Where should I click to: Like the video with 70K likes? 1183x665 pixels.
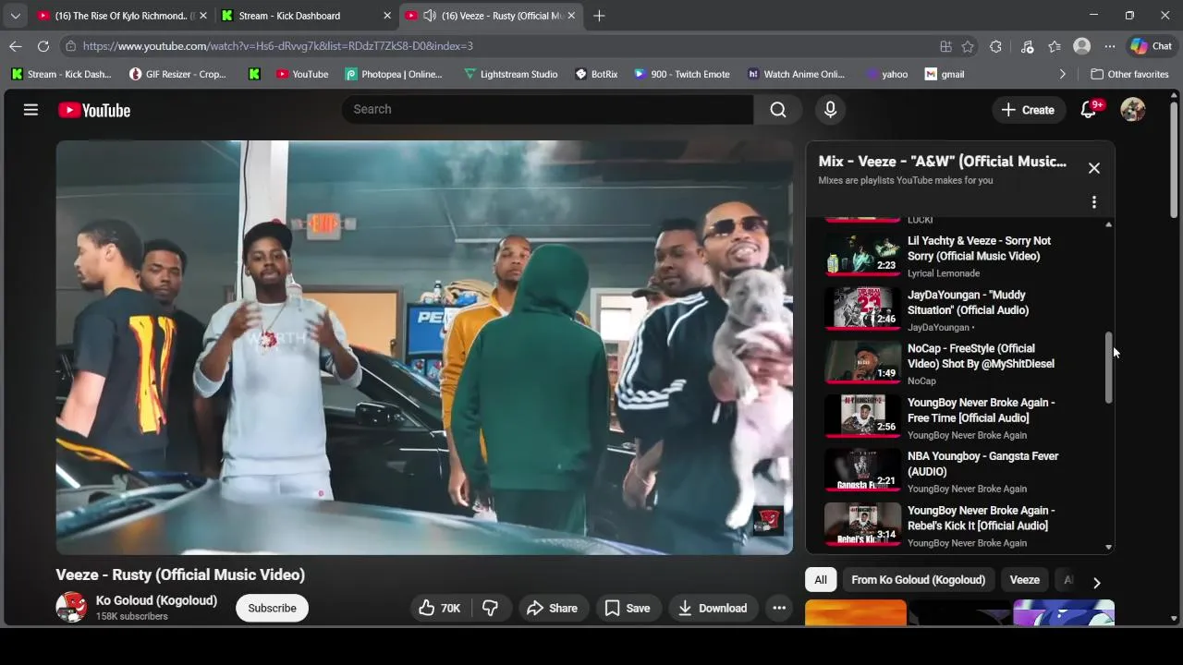click(440, 608)
